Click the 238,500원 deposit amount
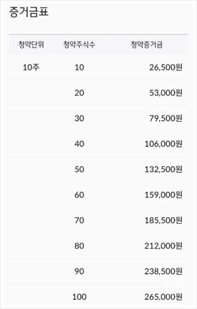197x309 pixels. [163, 271]
